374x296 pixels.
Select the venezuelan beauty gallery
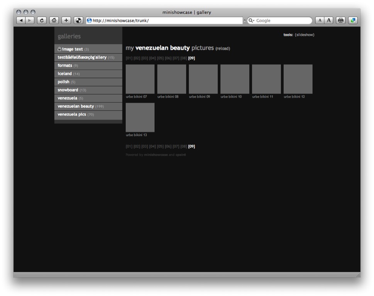click(x=88, y=106)
